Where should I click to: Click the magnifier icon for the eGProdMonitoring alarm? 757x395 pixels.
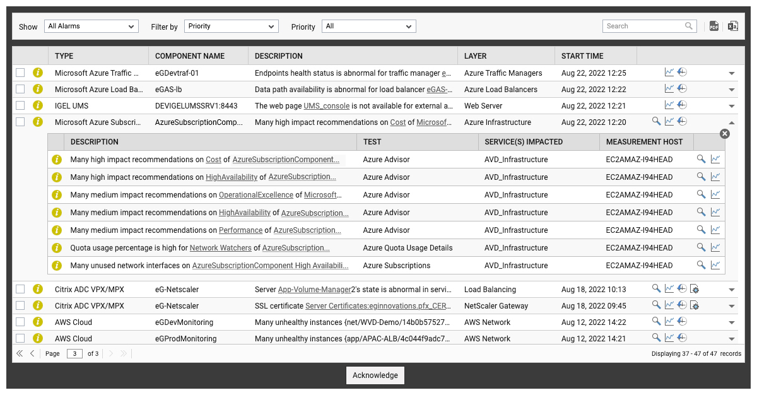pyautogui.click(x=657, y=338)
